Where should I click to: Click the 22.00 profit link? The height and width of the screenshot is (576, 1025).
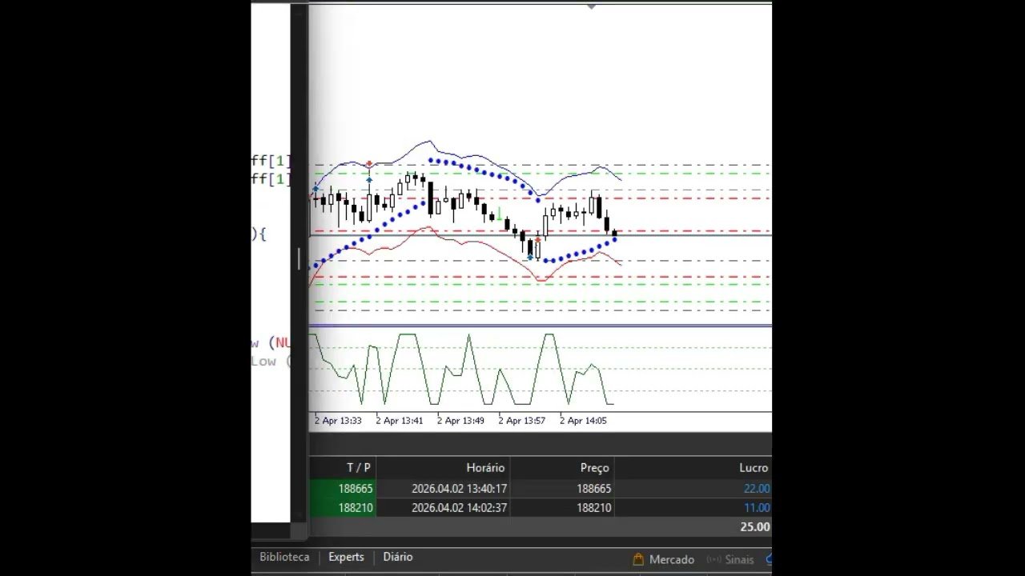point(756,488)
